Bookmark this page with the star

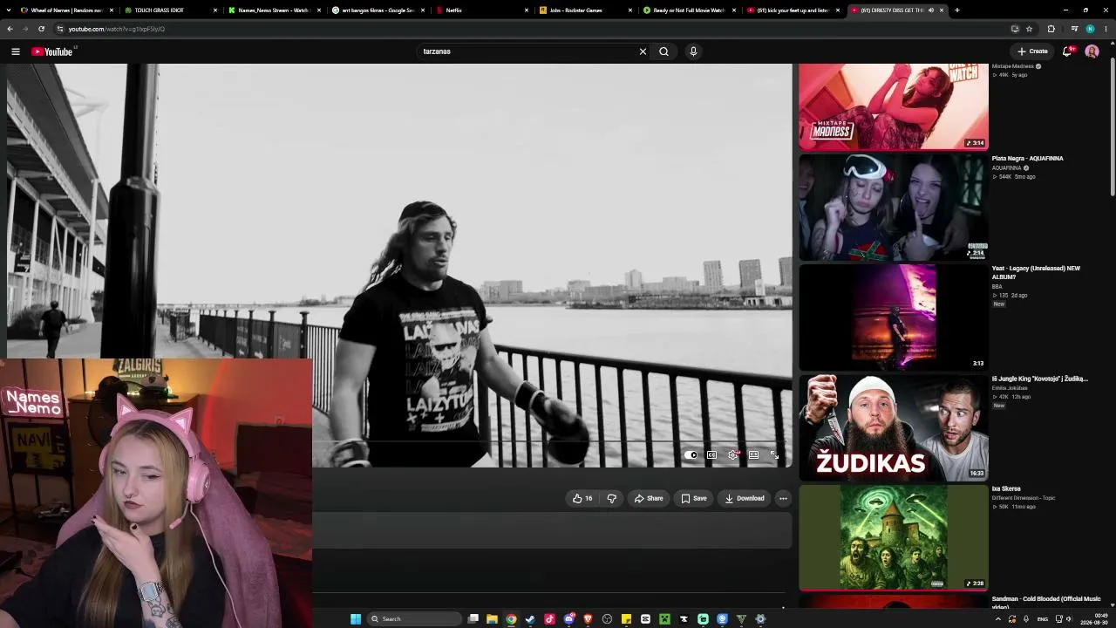(x=1029, y=29)
